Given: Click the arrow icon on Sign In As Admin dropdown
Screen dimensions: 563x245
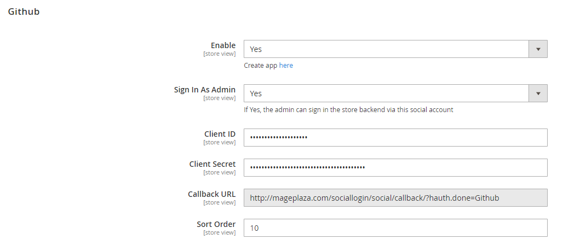Looking at the screenshot, I should click(538, 94).
